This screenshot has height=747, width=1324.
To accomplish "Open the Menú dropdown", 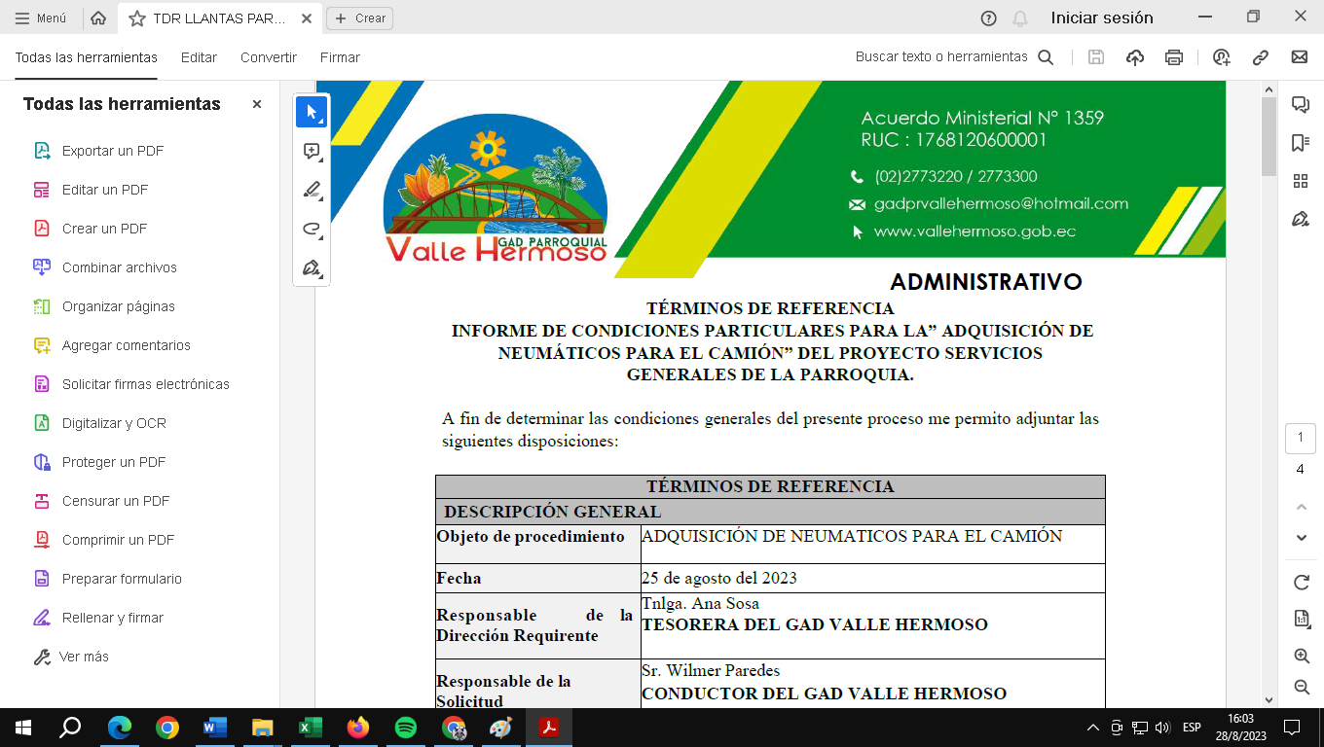I will click(x=41, y=18).
